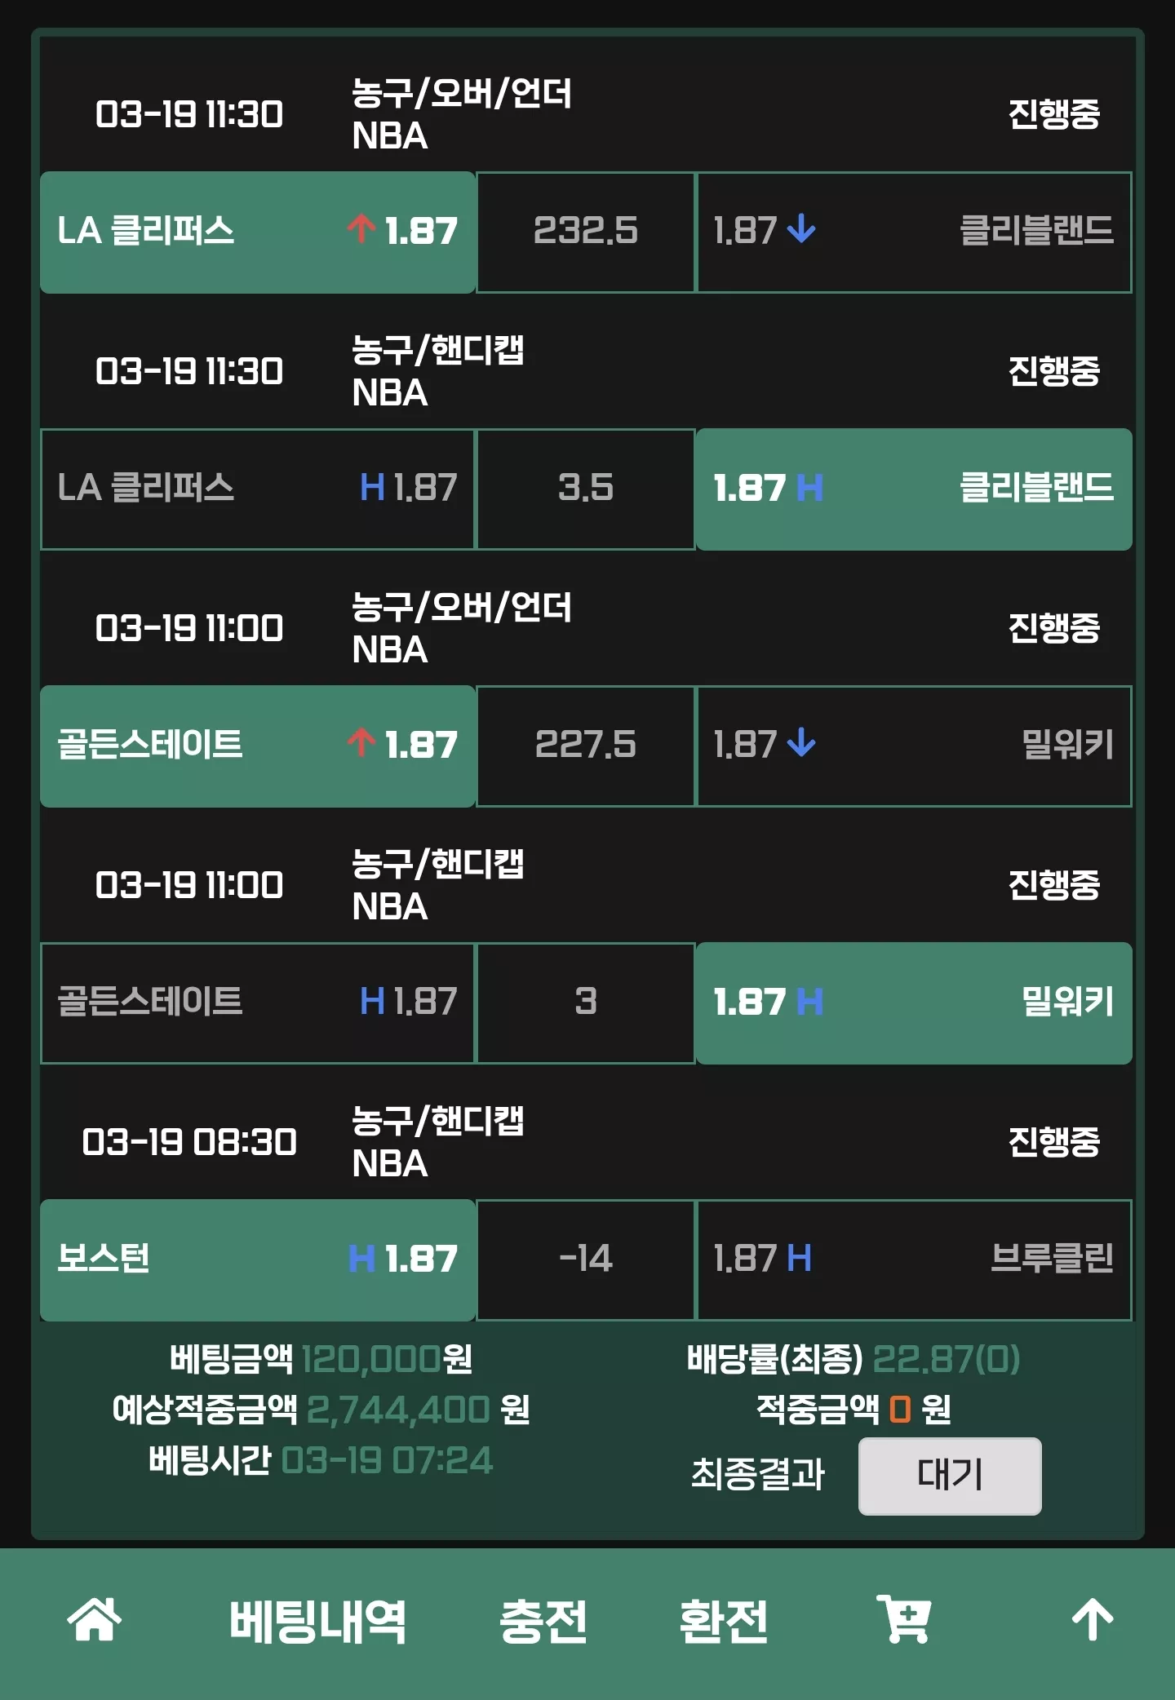The image size is (1175, 1700).
Task: Select 밀워키 under option 1.87
Action: click(x=914, y=746)
